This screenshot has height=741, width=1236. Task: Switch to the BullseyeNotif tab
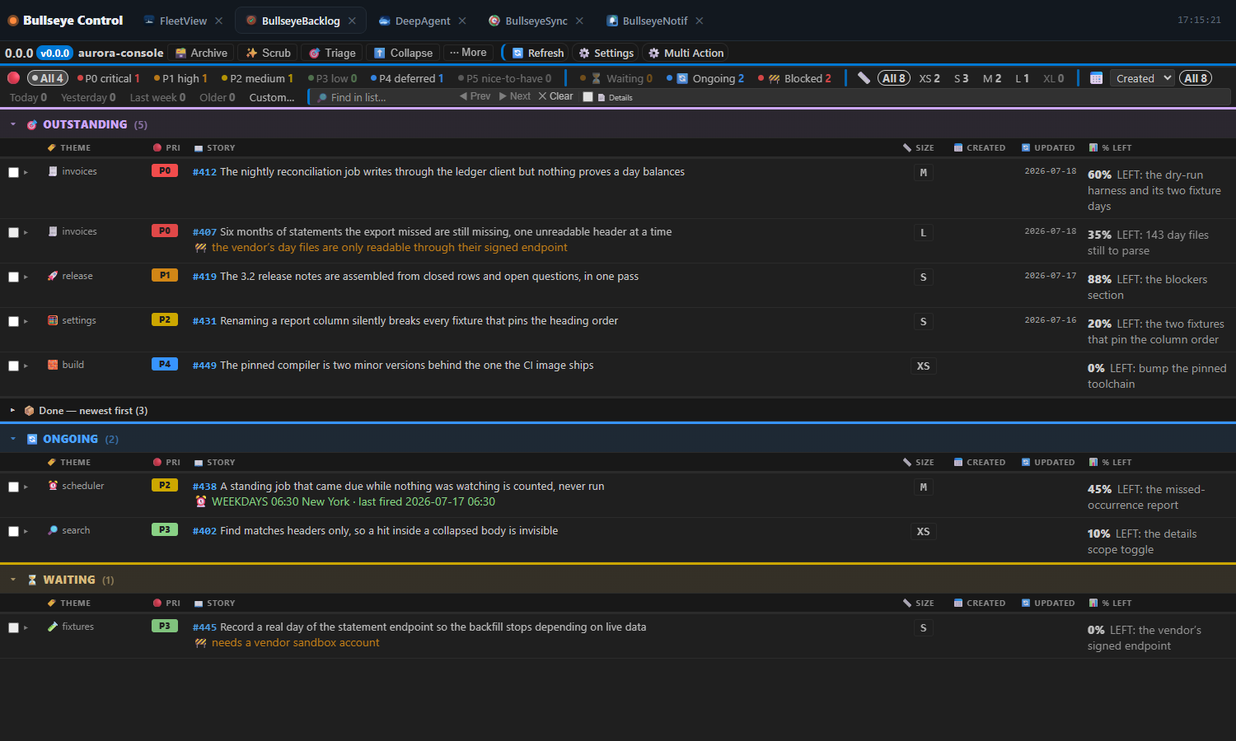[654, 21]
